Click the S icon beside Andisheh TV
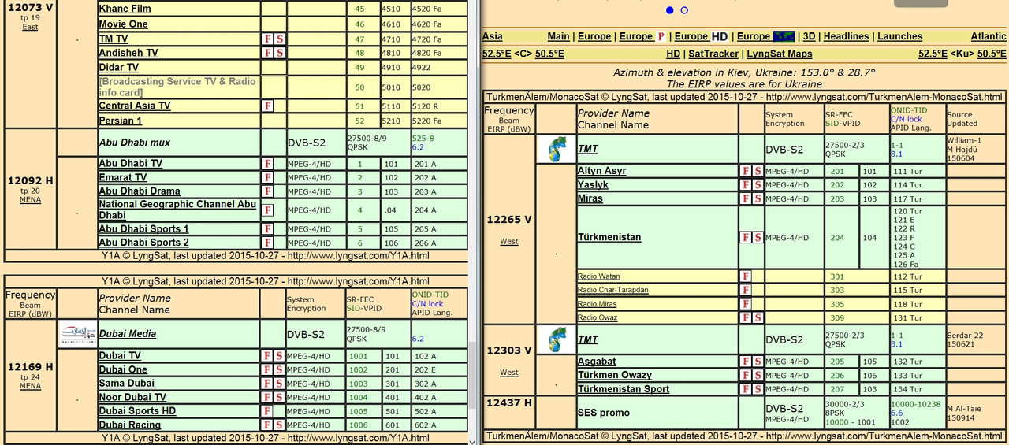The image size is (1009, 445). click(280, 53)
